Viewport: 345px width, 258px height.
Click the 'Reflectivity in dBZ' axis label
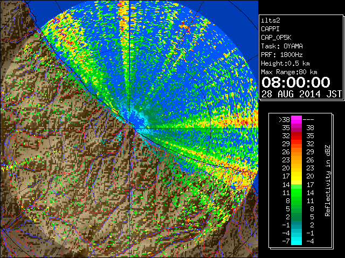(328, 181)
